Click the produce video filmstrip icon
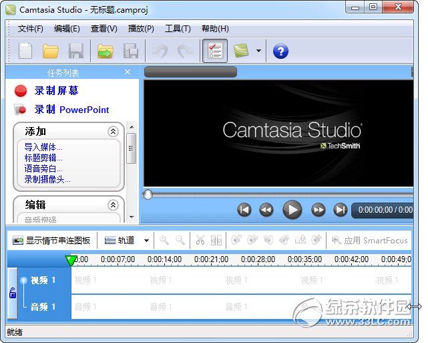 pyautogui.click(x=131, y=51)
